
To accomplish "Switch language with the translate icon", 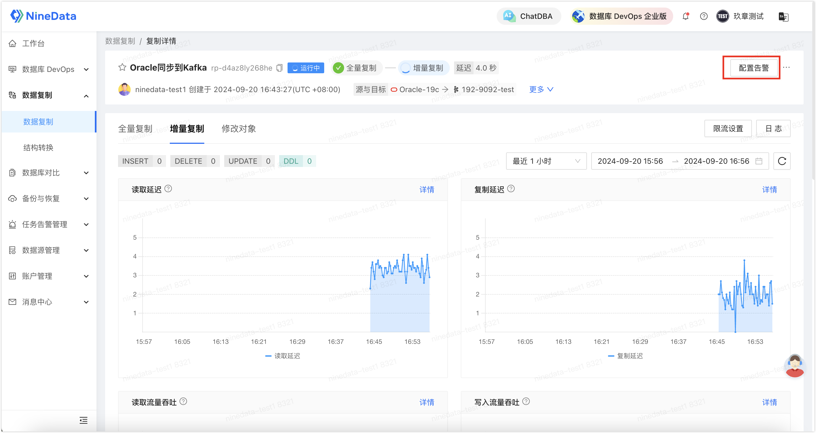I will [783, 16].
